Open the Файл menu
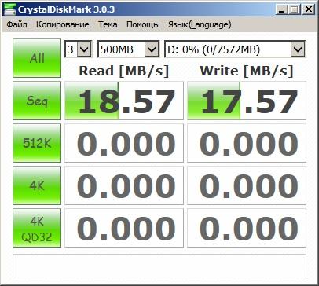319x286 pixels. click(x=16, y=24)
